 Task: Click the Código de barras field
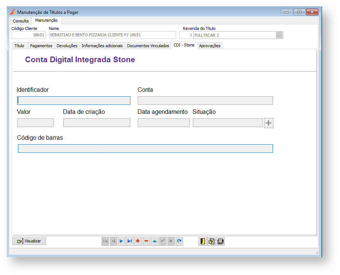click(x=145, y=149)
